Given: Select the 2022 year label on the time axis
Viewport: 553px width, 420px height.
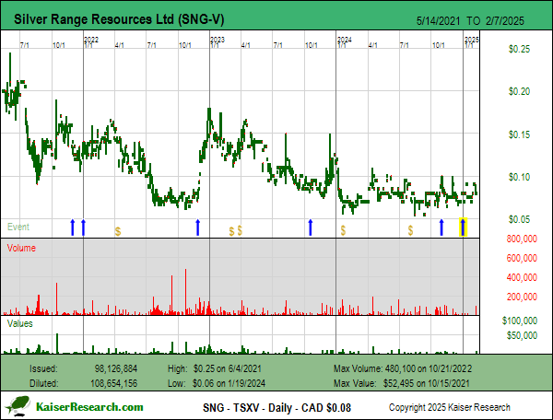Looking at the screenshot, I should tap(91, 40).
